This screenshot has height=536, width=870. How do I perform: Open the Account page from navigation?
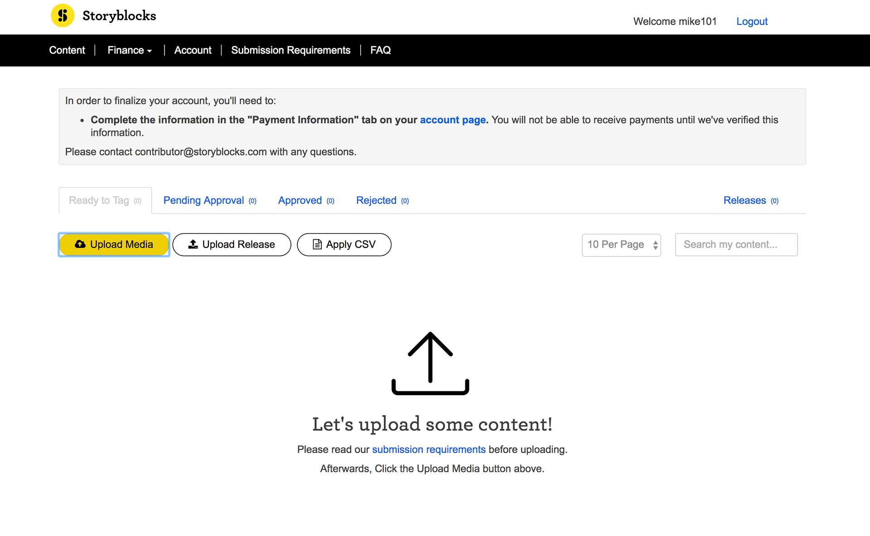point(193,50)
